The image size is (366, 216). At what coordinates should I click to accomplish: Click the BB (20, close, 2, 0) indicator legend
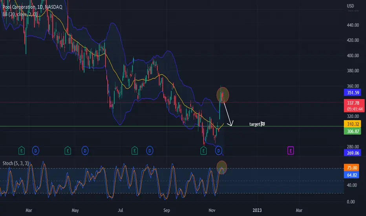click(x=20, y=14)
